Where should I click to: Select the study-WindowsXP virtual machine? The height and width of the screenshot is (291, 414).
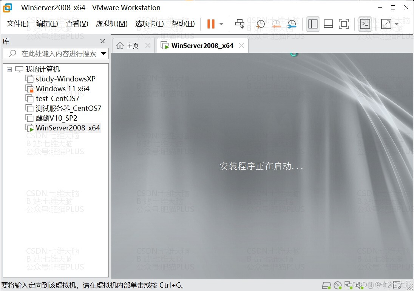coord(65,79)
